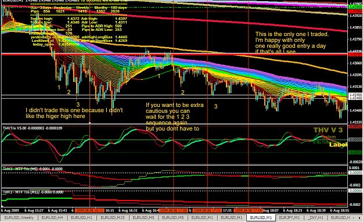Image resolution: width=363 pixels, height=222 pixels.
Task: Click the adrHighLongBias 1.4440 entry
Action: pyautogui.click(x=104, y=37)
